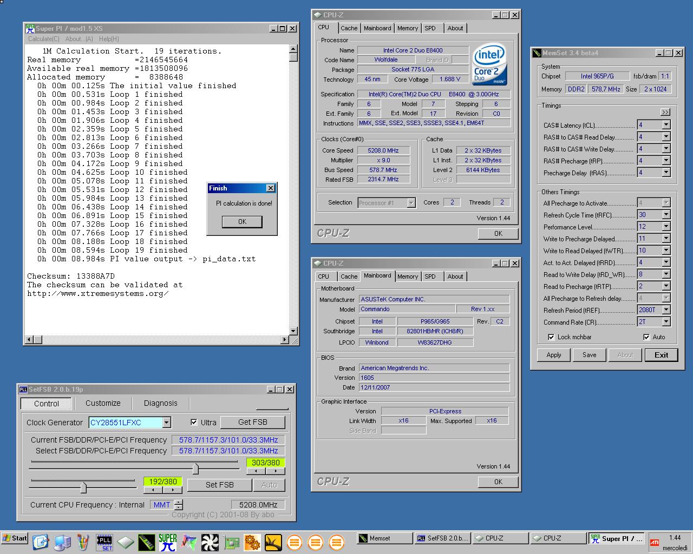Toggle the Auto checkbox in MemSet
The height and width of the screenshot is (554, 693).
[646, 337]
